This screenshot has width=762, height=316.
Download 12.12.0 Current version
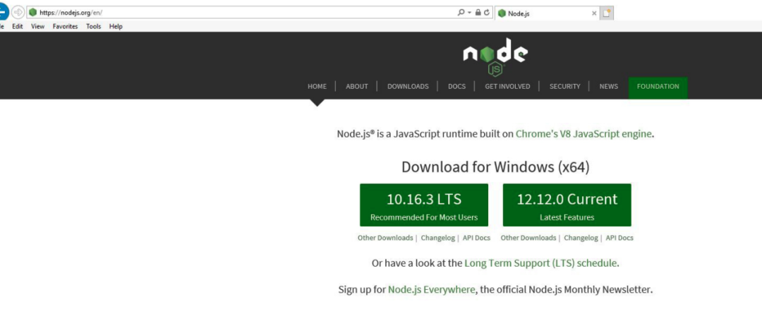coord(567,205)
